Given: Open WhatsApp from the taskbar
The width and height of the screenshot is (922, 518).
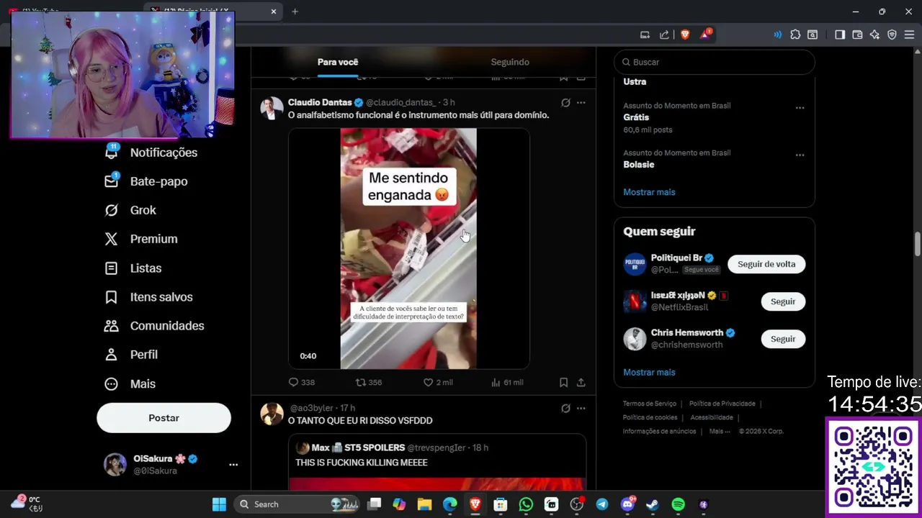Looking at the screenshot, I should click(526, 504).
